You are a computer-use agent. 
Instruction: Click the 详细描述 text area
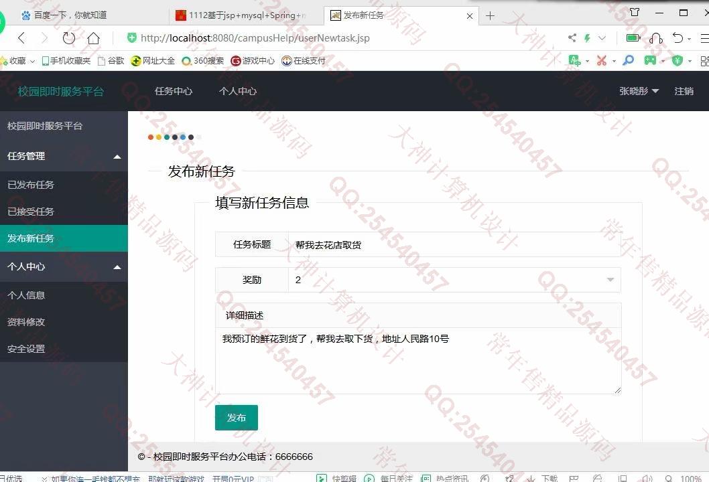(x=418, y=360)
